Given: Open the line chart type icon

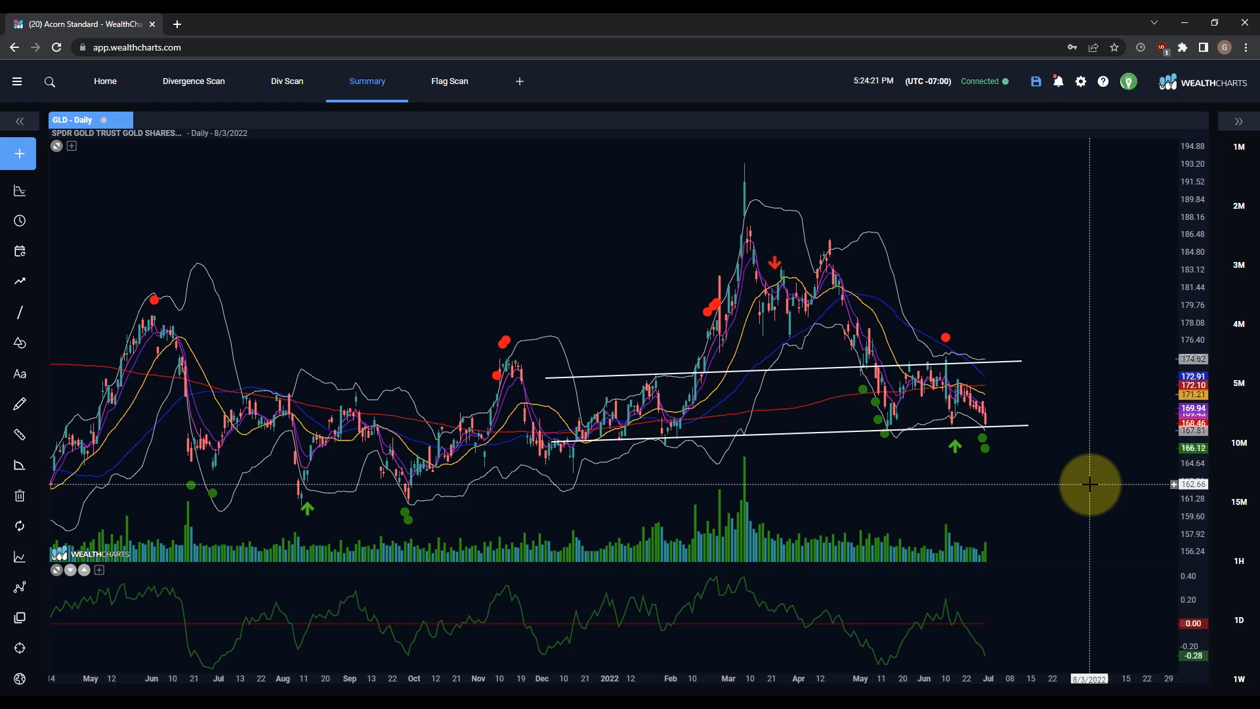Looking at the screenshot, I should 20,557.
